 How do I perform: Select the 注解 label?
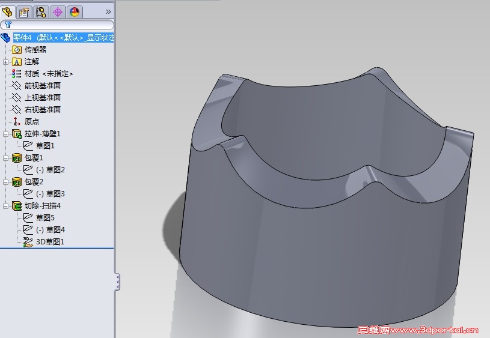[x=32, y=62]
